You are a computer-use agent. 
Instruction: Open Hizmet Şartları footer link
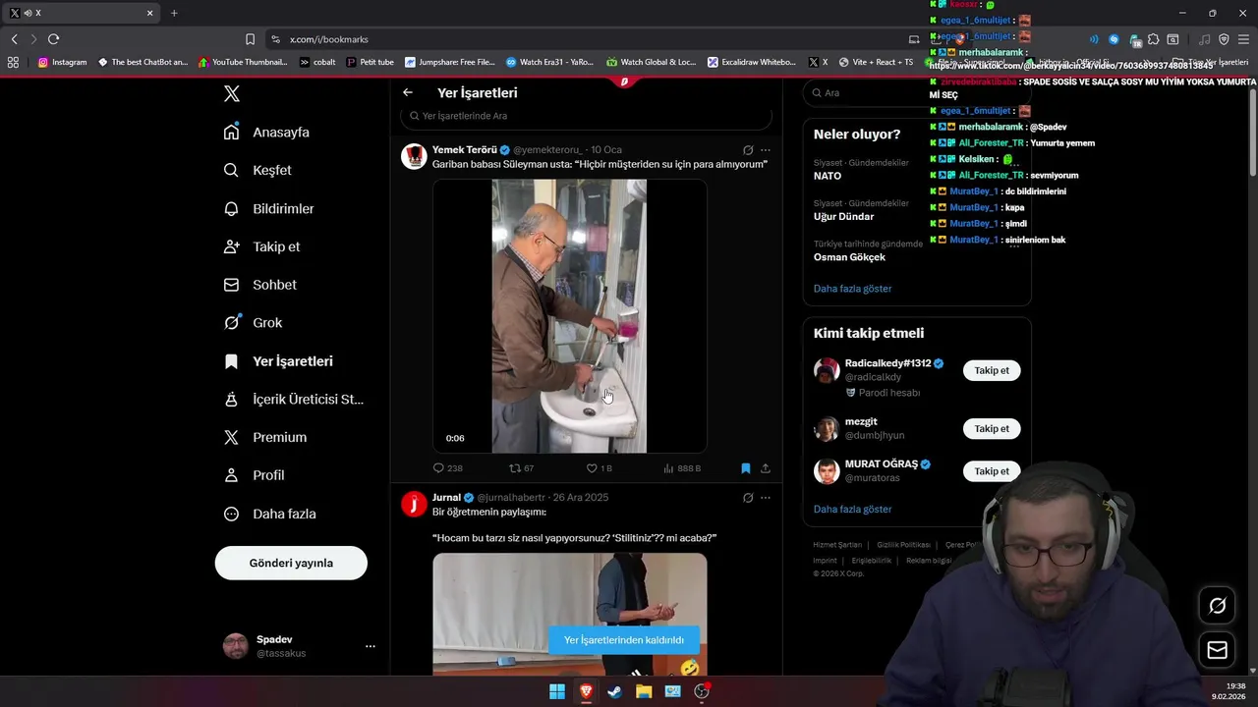pyautogui.click(x=837, y=545)
